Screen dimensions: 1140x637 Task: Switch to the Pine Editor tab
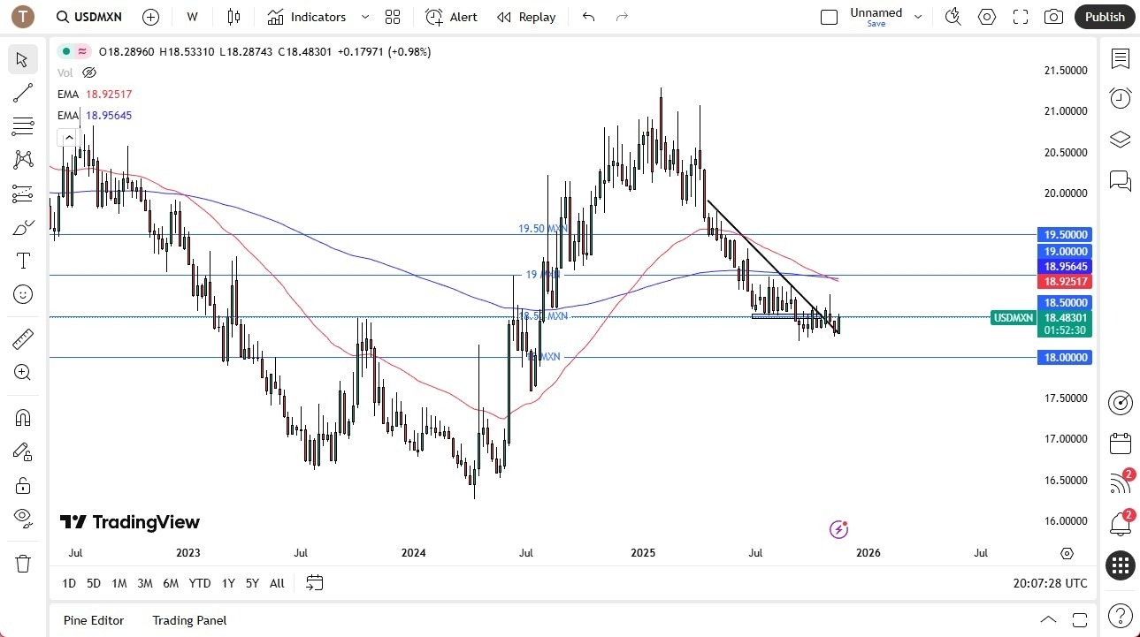(x=93, y=620)
